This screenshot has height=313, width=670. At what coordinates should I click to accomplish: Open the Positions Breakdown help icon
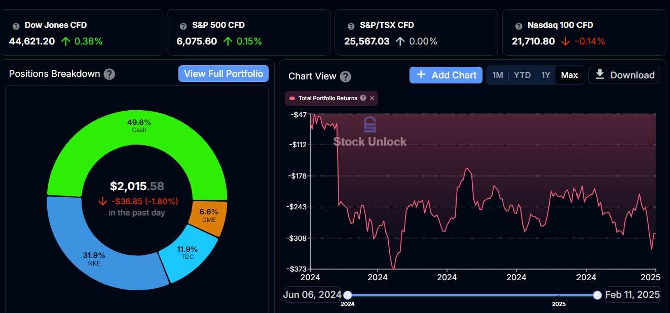coord(108,74)
